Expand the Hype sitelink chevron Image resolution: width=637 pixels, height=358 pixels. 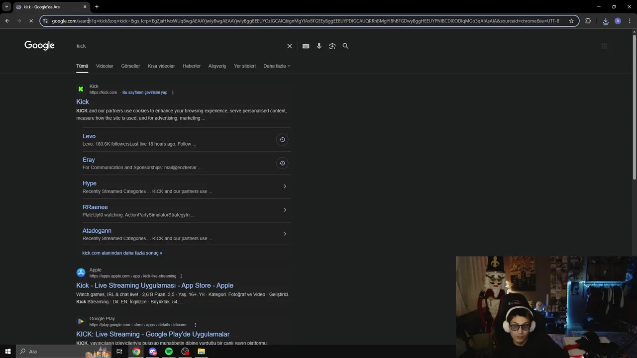point(285,186)
